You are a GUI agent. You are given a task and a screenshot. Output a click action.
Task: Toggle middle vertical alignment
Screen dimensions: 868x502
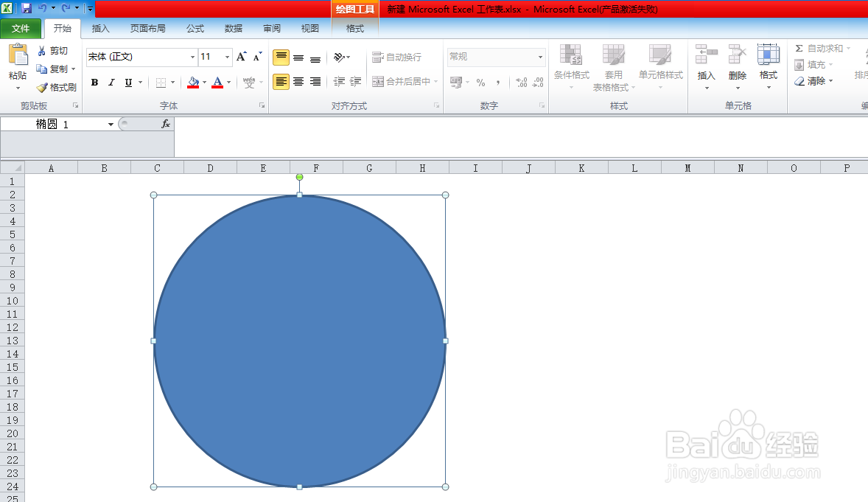click(298, 57)
